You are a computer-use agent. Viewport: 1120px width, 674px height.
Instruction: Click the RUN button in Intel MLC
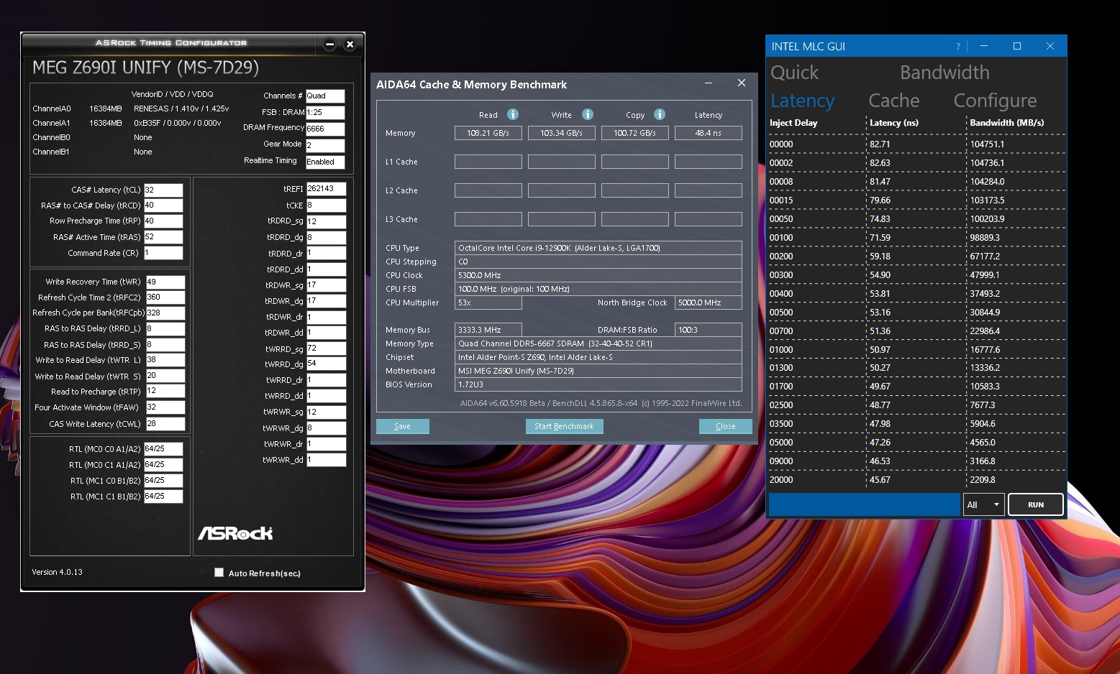[x=1036, y=504]
